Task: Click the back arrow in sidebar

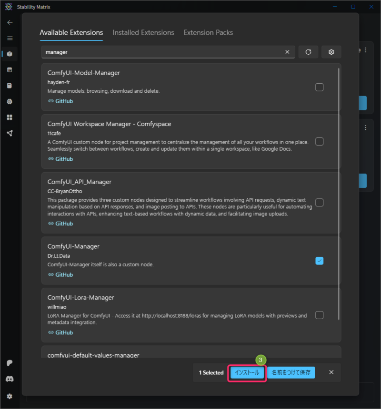Action: (x=10, y=22)
